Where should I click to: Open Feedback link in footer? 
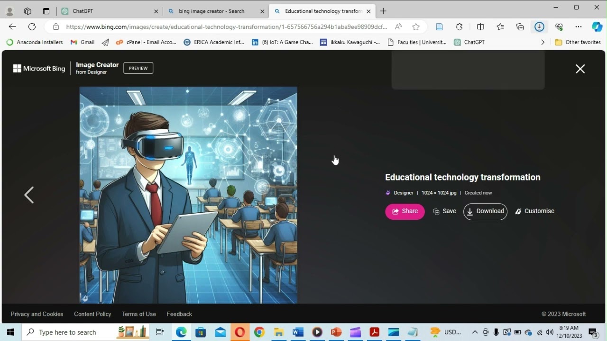pyautogui.click(x=179, y=314)
